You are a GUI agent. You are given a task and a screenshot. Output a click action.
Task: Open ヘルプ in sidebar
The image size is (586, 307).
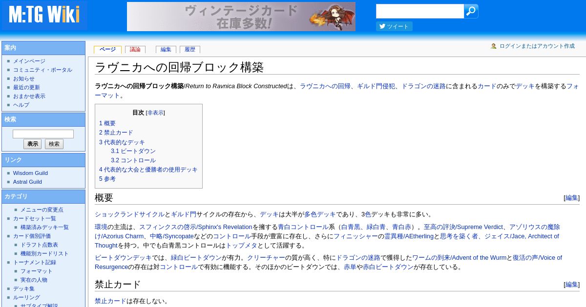pos(21,105)
